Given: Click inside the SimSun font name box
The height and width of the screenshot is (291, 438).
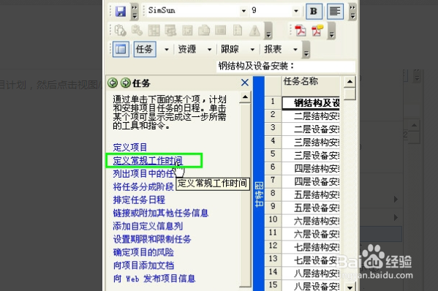Looking at the screenshot, I should click(194, 11).
